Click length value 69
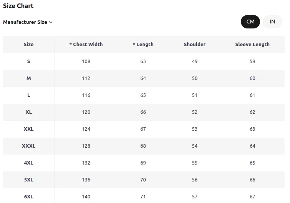The height and width of the screenshot is (203, 290). pos(143,163)
